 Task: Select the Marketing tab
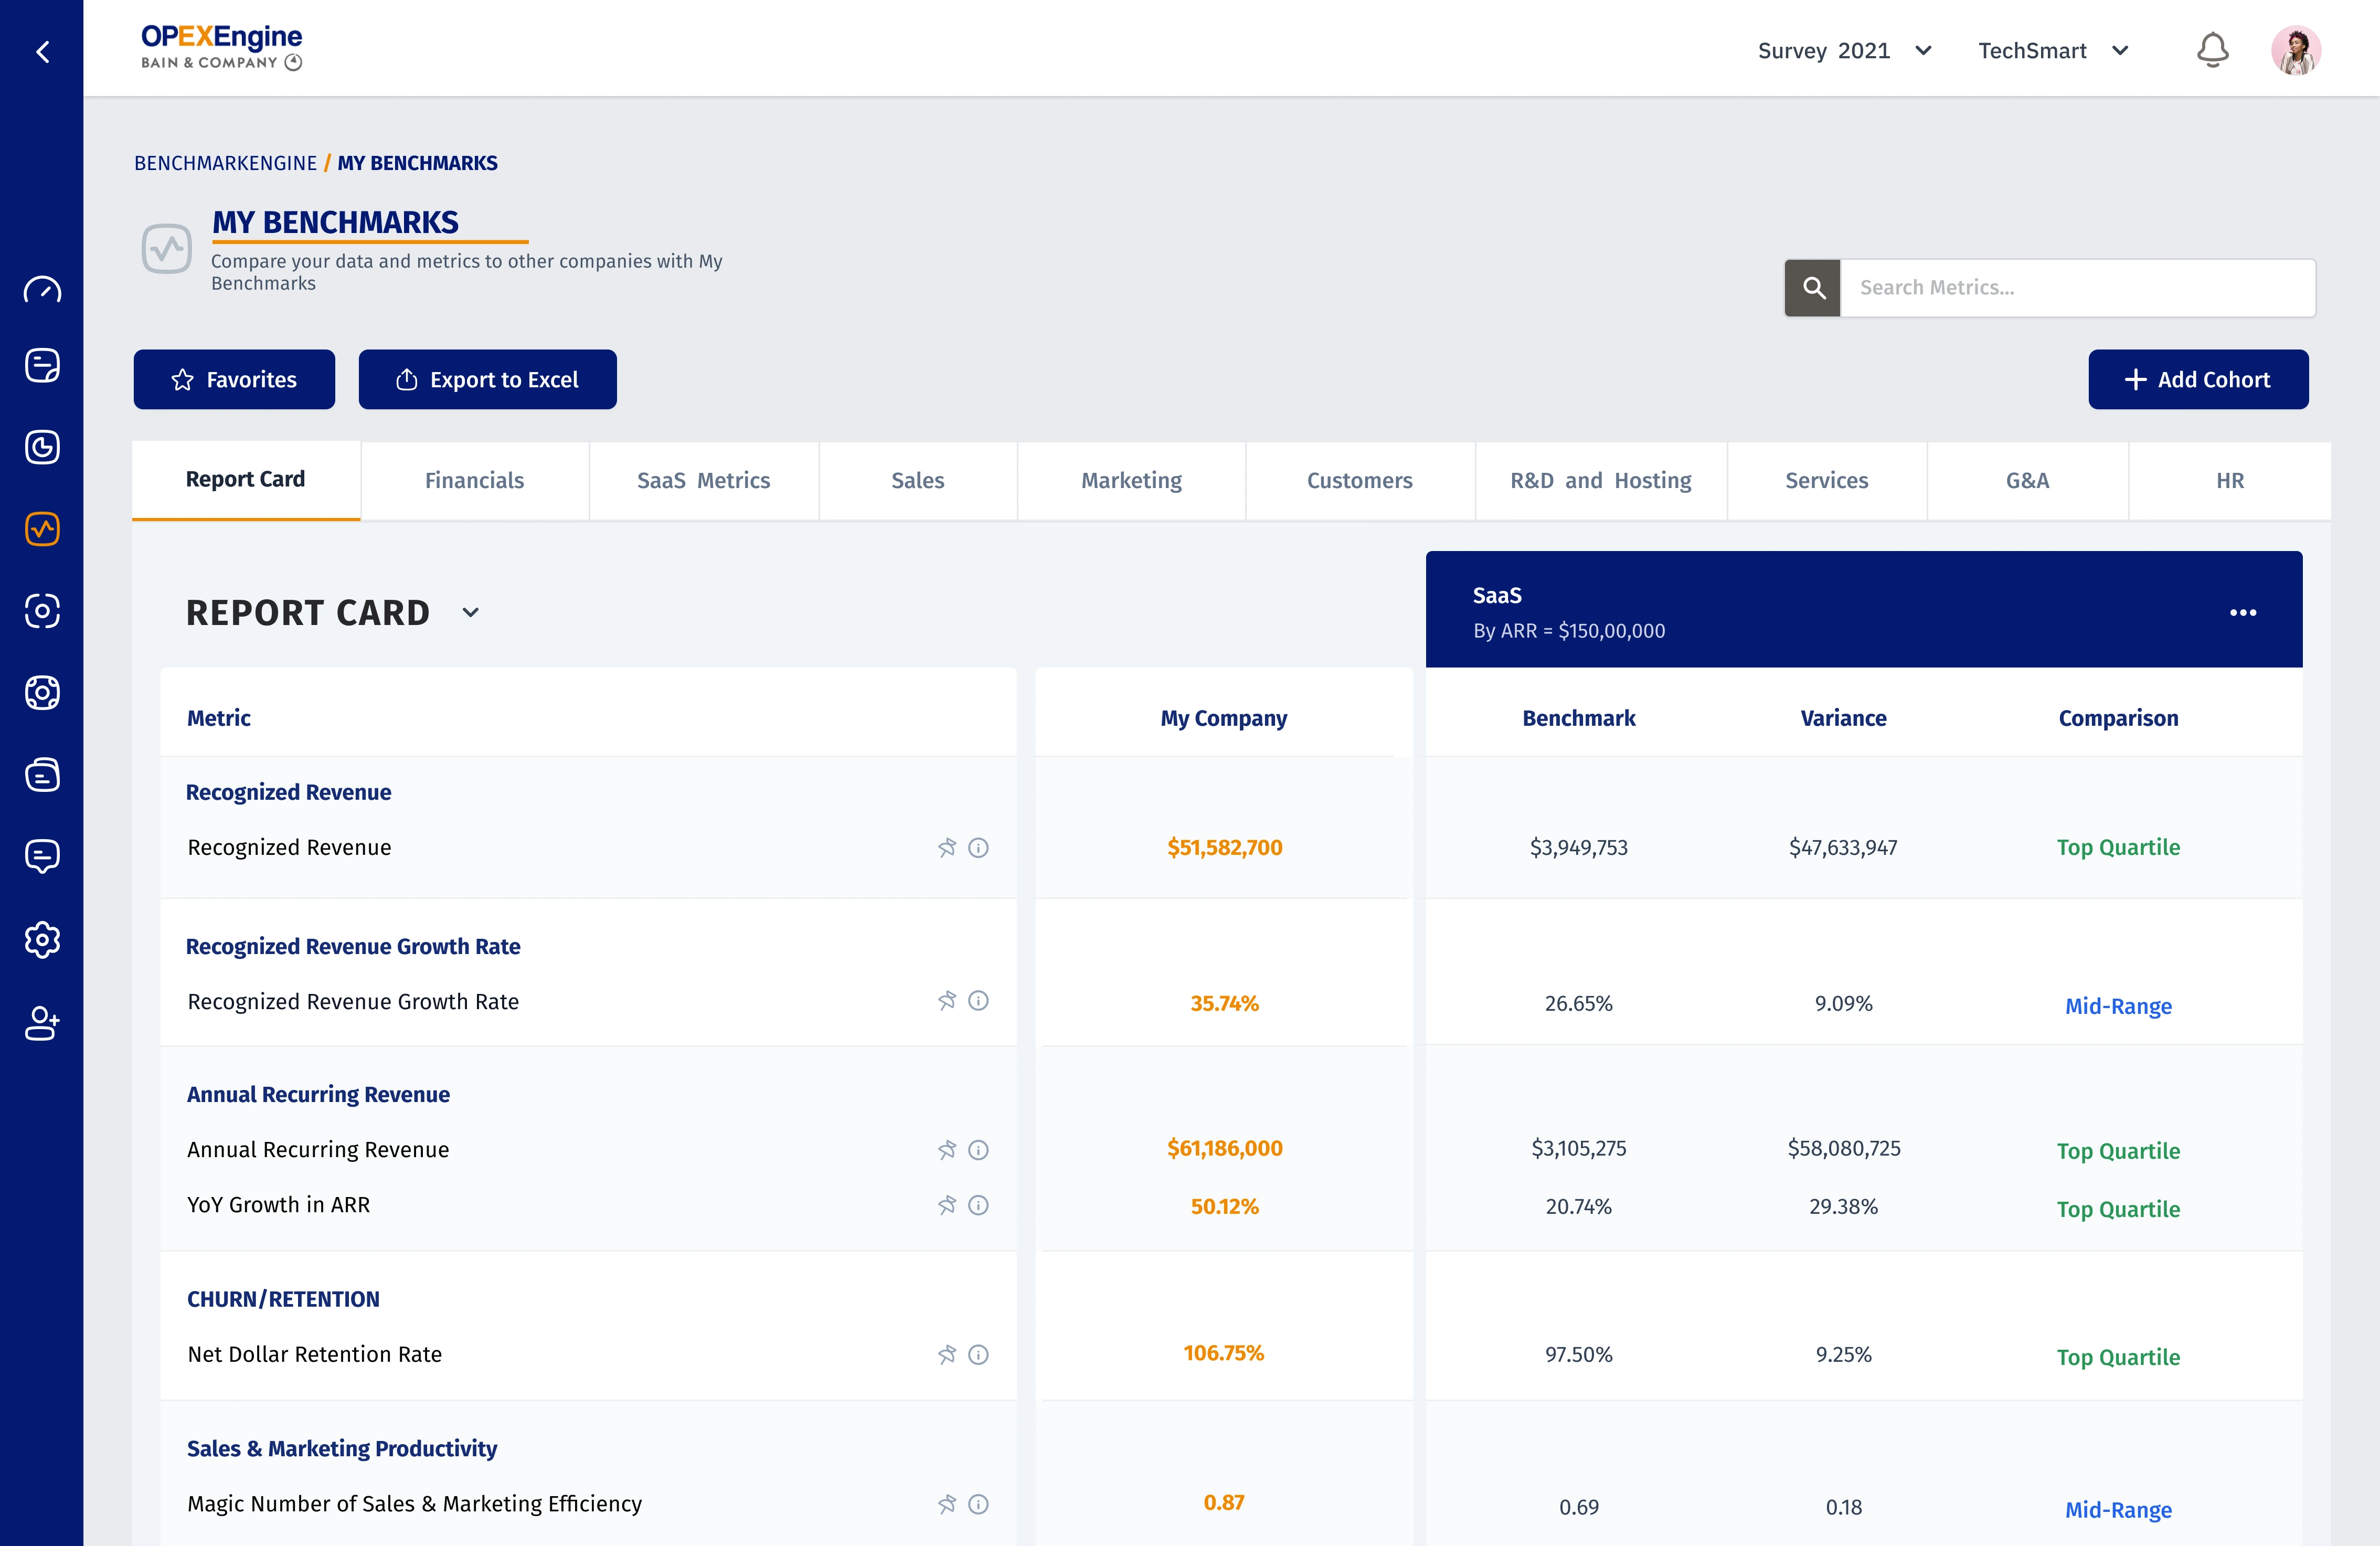click(1131, 480)
